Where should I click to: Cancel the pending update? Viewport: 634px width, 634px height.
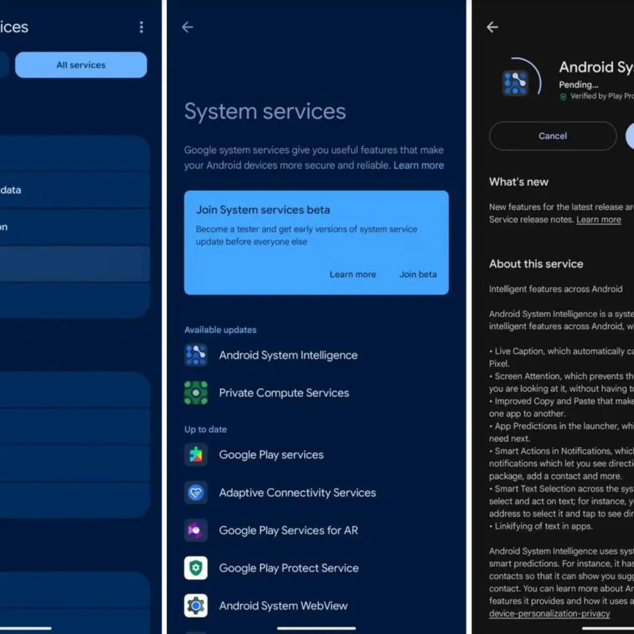click(x=553, y=136)
